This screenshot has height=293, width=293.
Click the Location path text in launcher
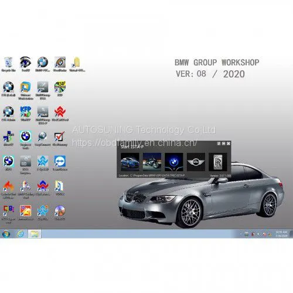click(x=152, y=176)
